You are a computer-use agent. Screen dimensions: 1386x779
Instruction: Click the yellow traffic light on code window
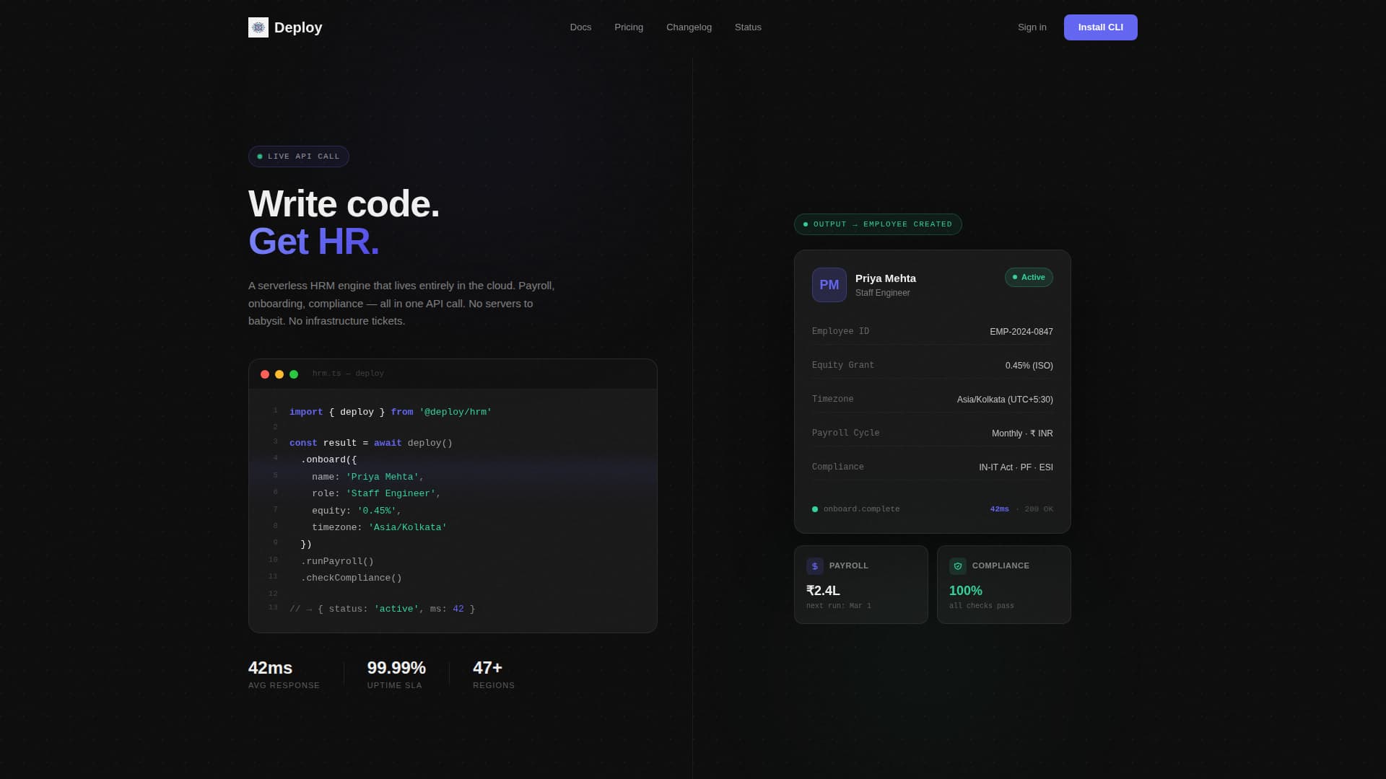point(279,374)
